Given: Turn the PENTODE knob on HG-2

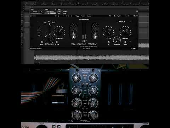Looking at the screenshot, I should 59,31.
